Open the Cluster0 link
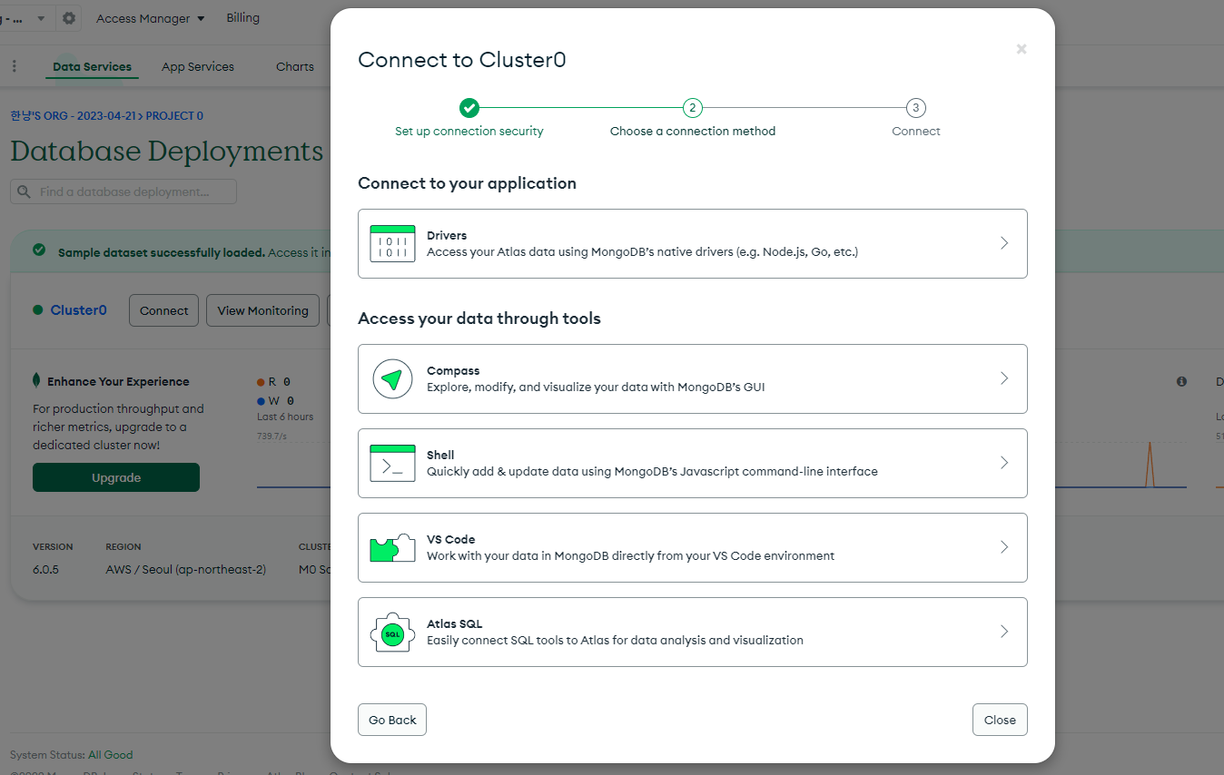The height and width of the screenshot is (775, 1224). pos(78,310)
